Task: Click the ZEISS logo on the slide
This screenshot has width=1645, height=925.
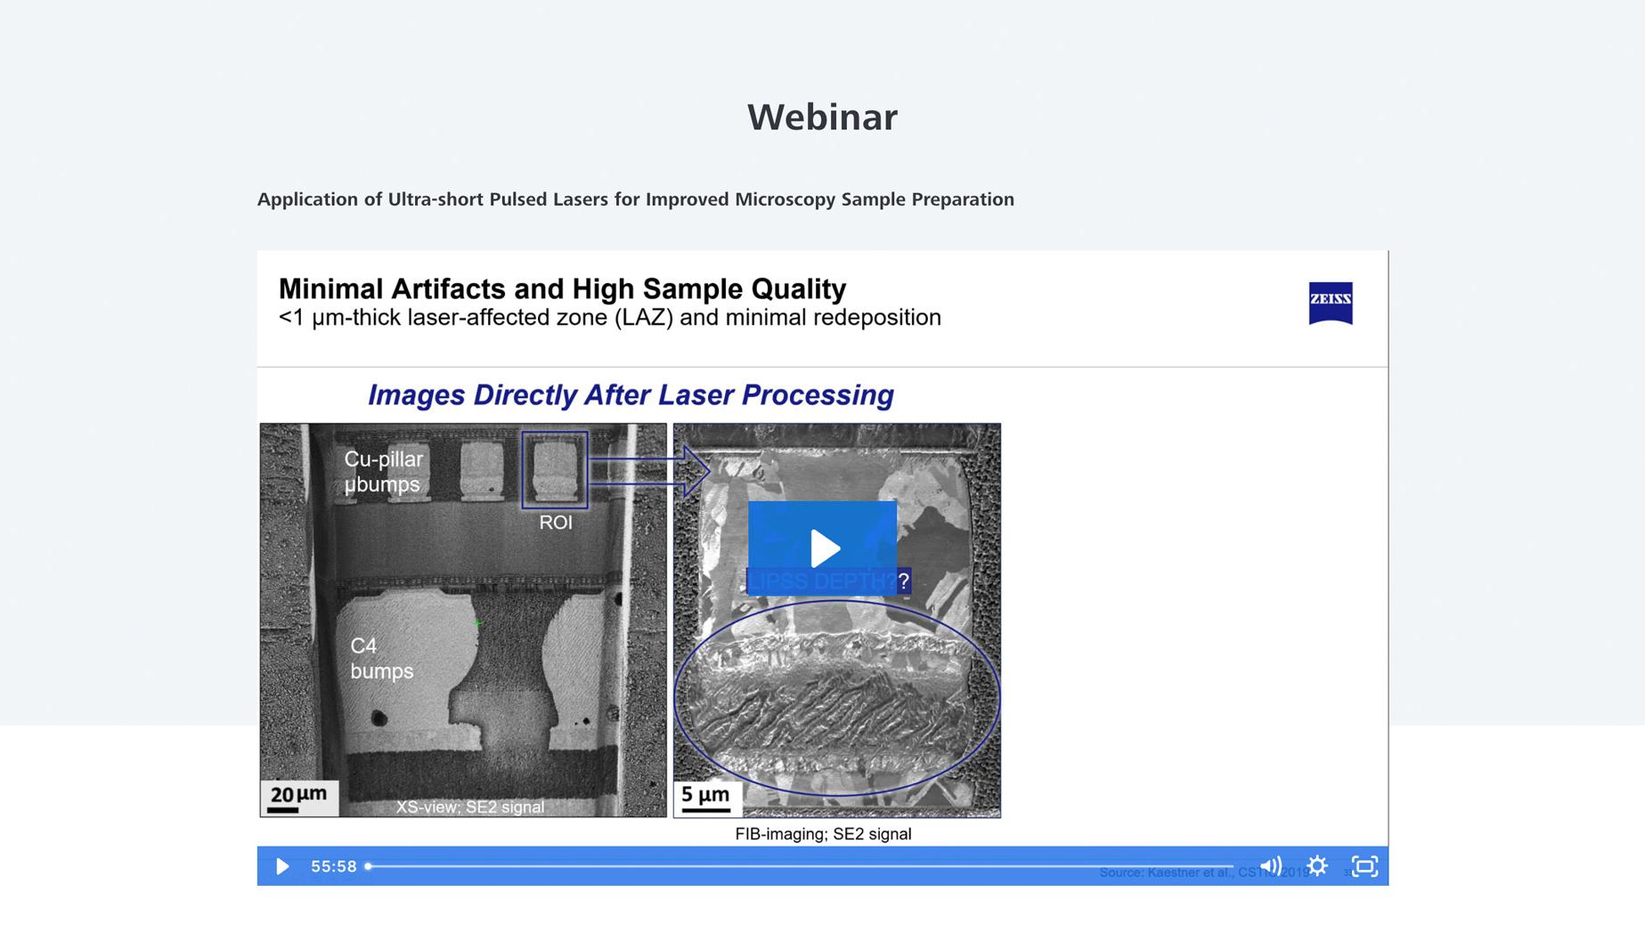Action: pos(1331,301)
